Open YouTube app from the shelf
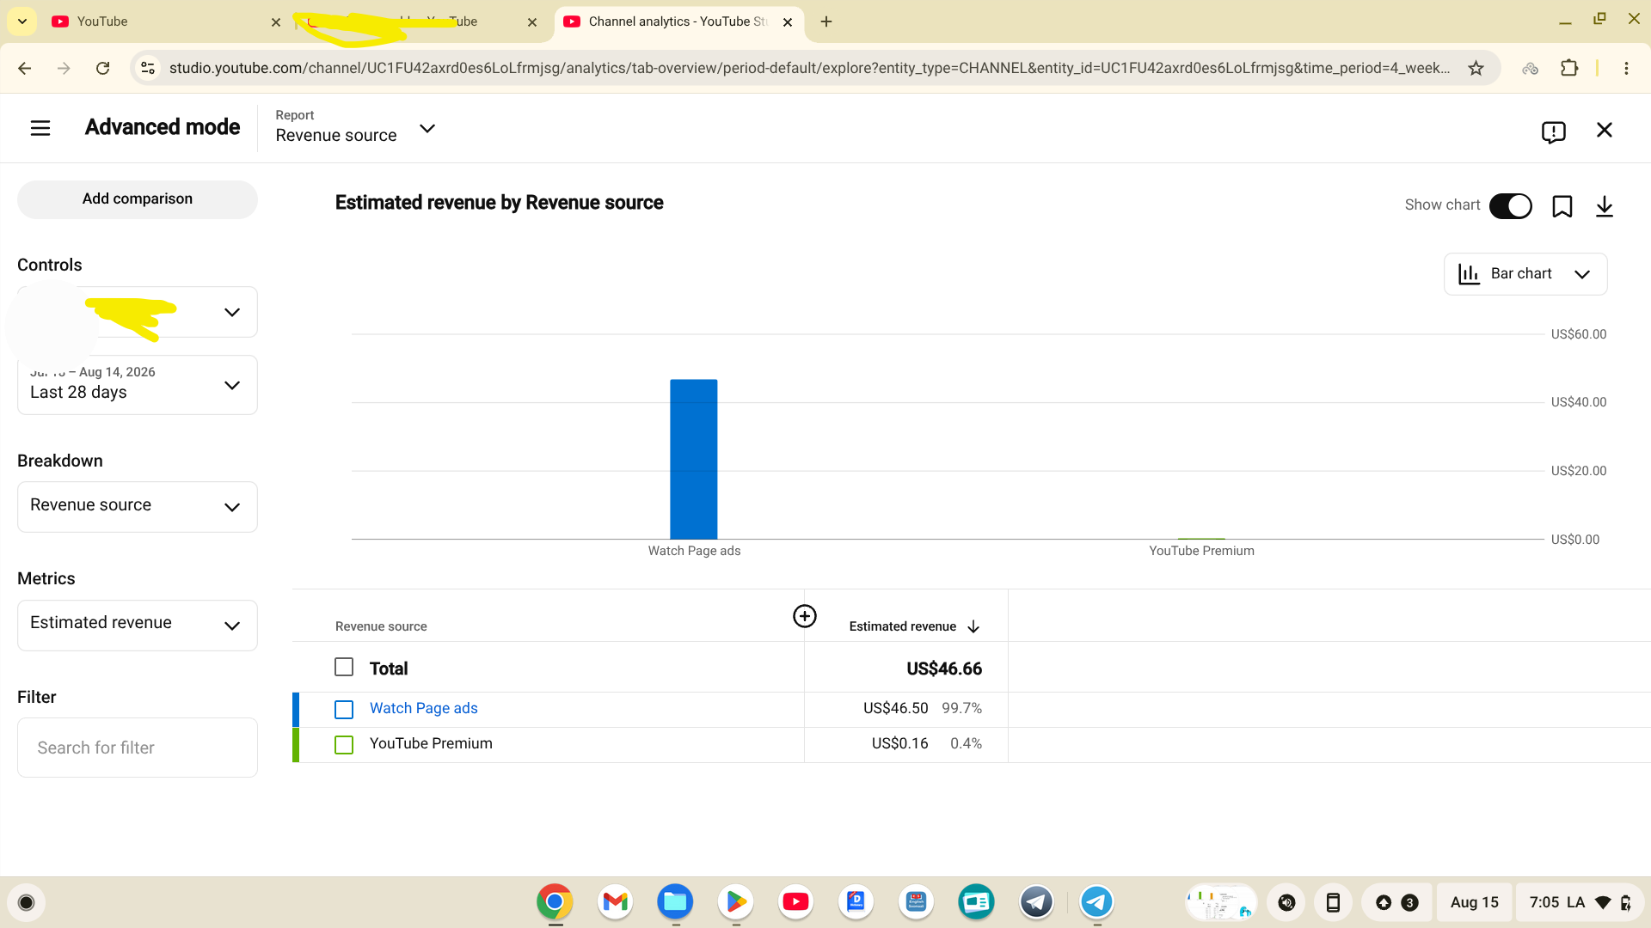The image size is (1651, 928). 795,902
